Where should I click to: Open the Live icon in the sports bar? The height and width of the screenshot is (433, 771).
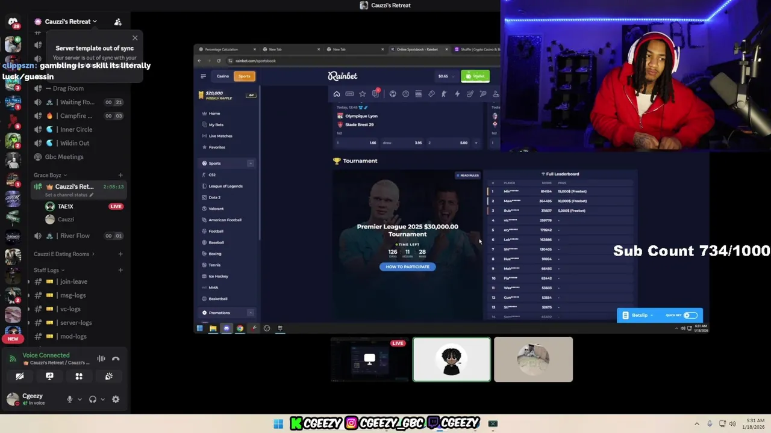(349, 94)
